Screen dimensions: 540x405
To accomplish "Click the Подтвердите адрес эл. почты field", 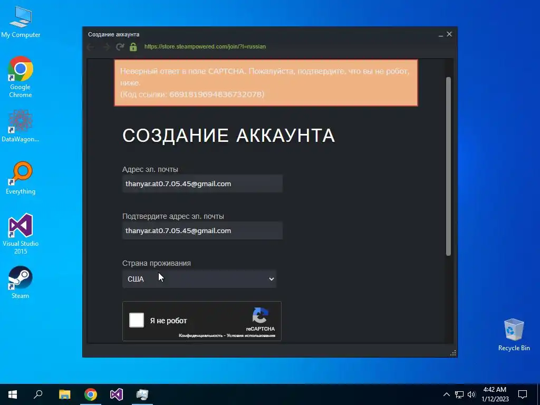I will coord(202,230).
